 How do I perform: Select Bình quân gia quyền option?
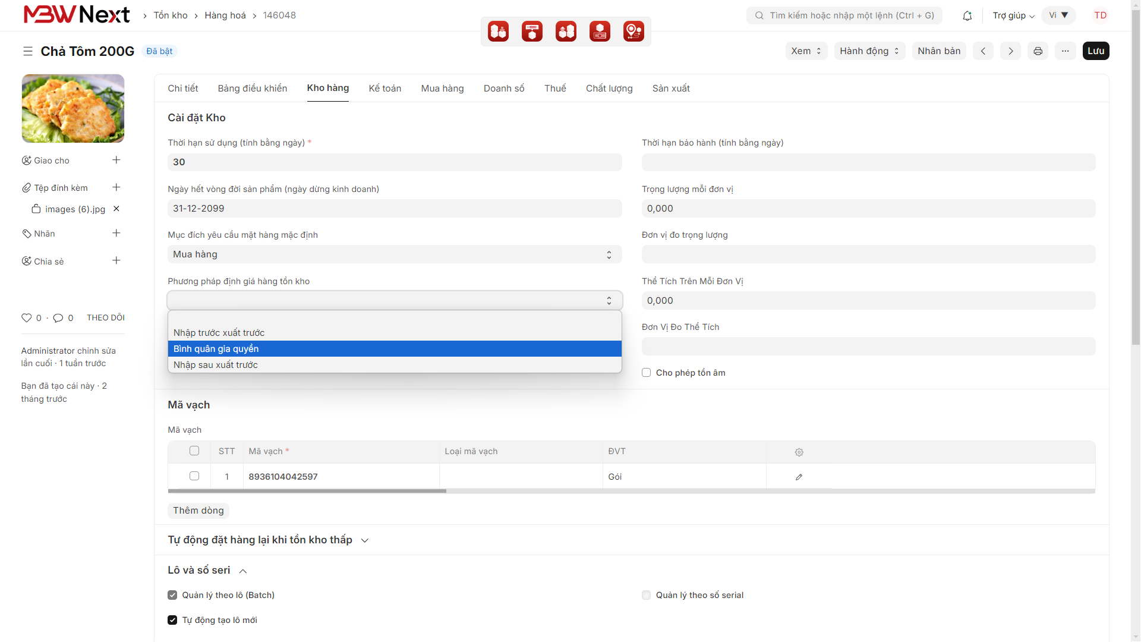[395, 349]
